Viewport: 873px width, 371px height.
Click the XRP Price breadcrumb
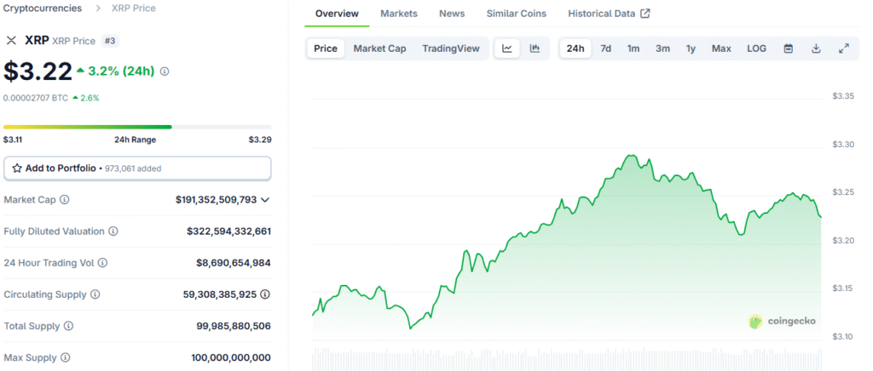[x=134, y=9]
